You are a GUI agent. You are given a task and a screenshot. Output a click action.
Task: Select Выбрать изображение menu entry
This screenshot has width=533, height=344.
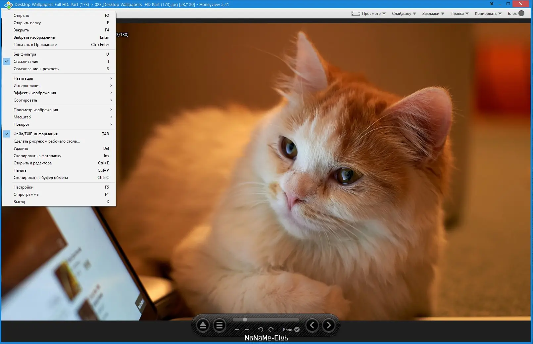pos(59,37)
